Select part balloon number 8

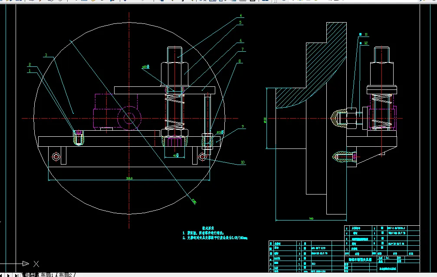tap(240, 61)
